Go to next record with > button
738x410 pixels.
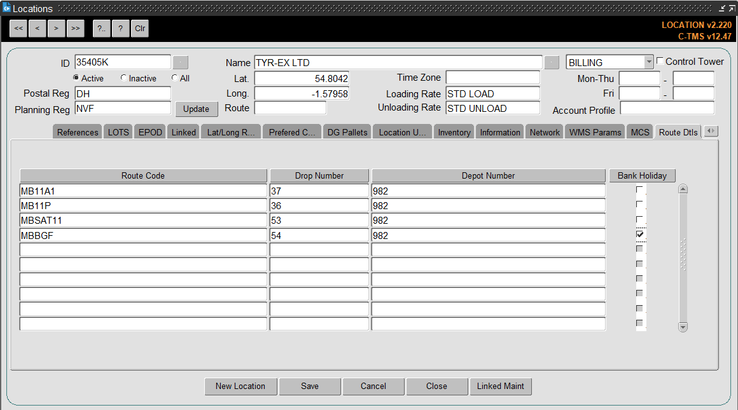click(56, 29)
